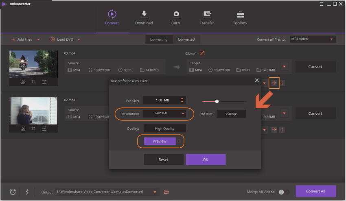Switch to the Converted tab
346x201 pixels.
(186, 39)
